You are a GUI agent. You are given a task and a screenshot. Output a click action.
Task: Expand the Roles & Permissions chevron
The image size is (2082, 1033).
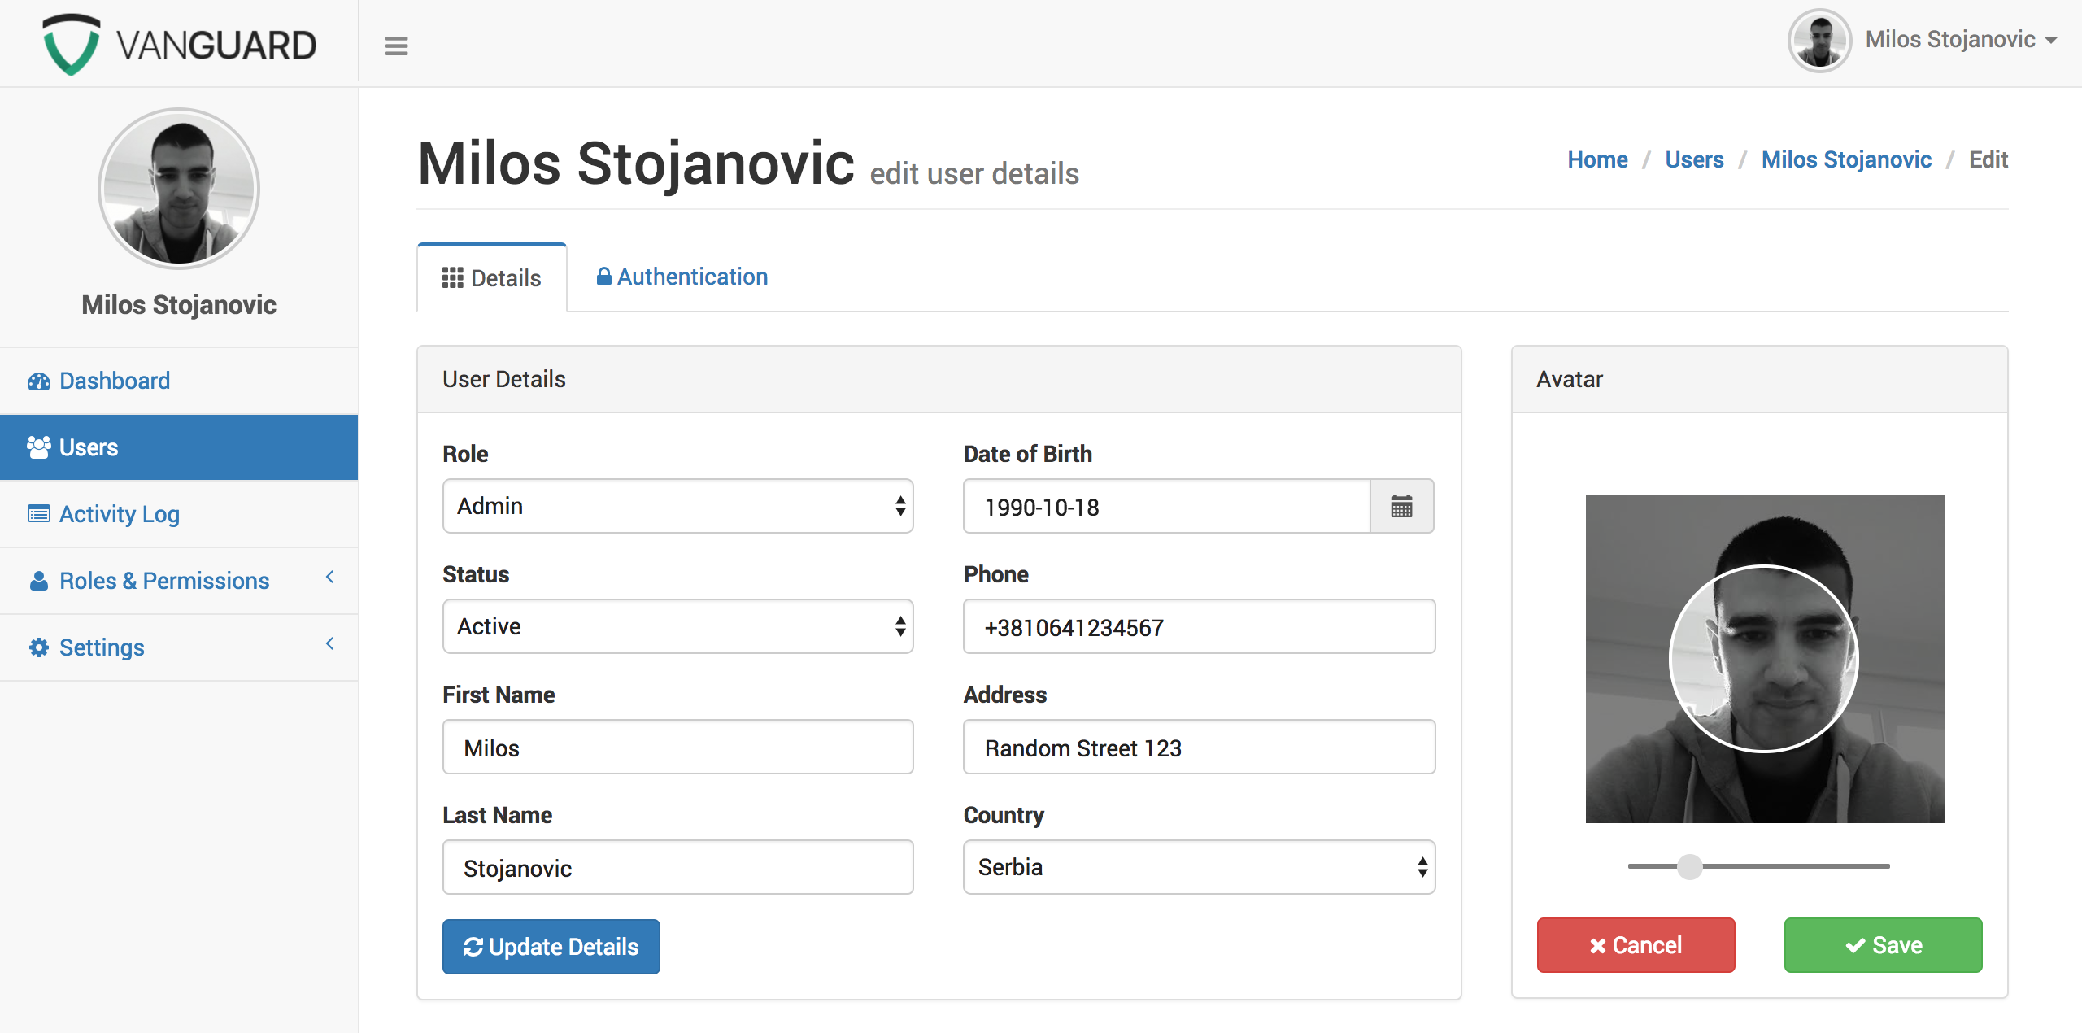click(329, 578)
